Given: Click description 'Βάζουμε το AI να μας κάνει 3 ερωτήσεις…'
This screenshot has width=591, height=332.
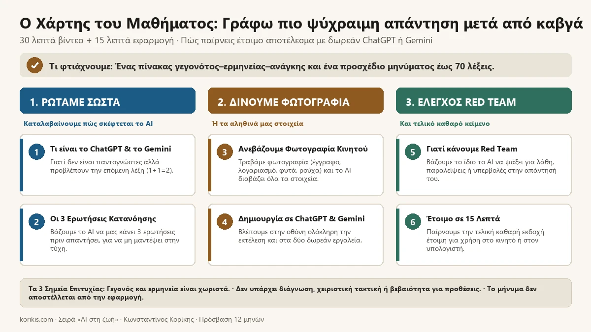Looking at the screenshot, I should tap(115, 240).
